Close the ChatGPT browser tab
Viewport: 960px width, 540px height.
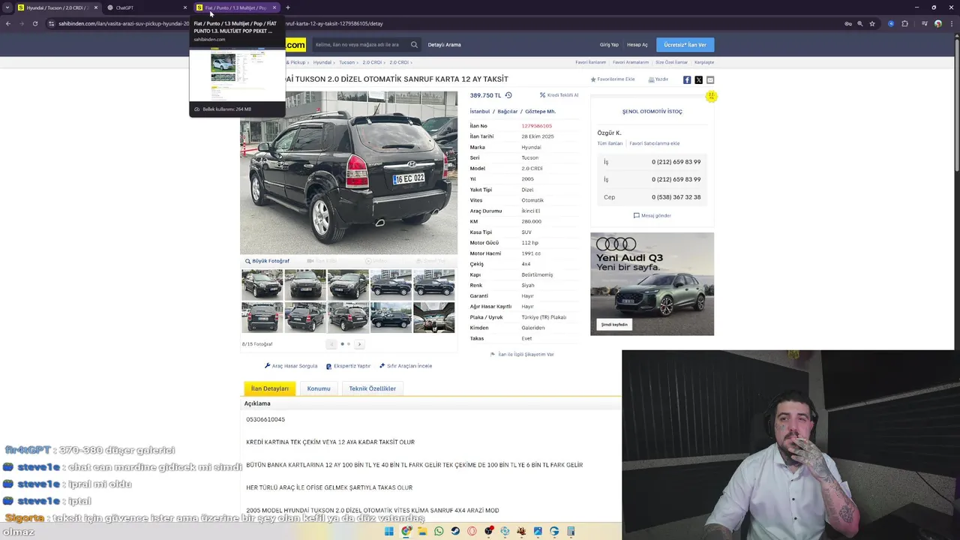pyautogui.click(x=185, y=7)
